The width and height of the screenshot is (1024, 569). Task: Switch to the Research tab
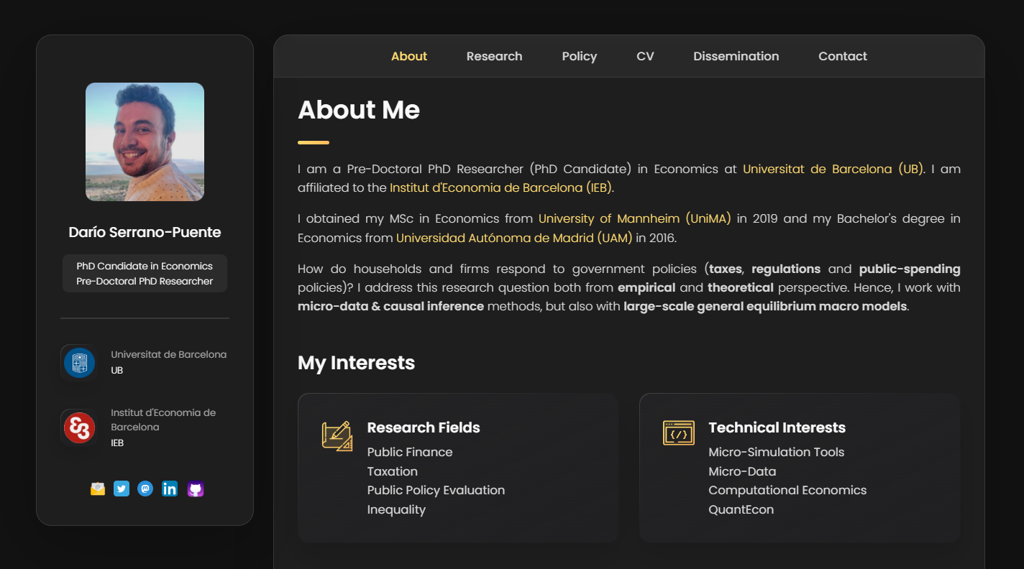494,56
